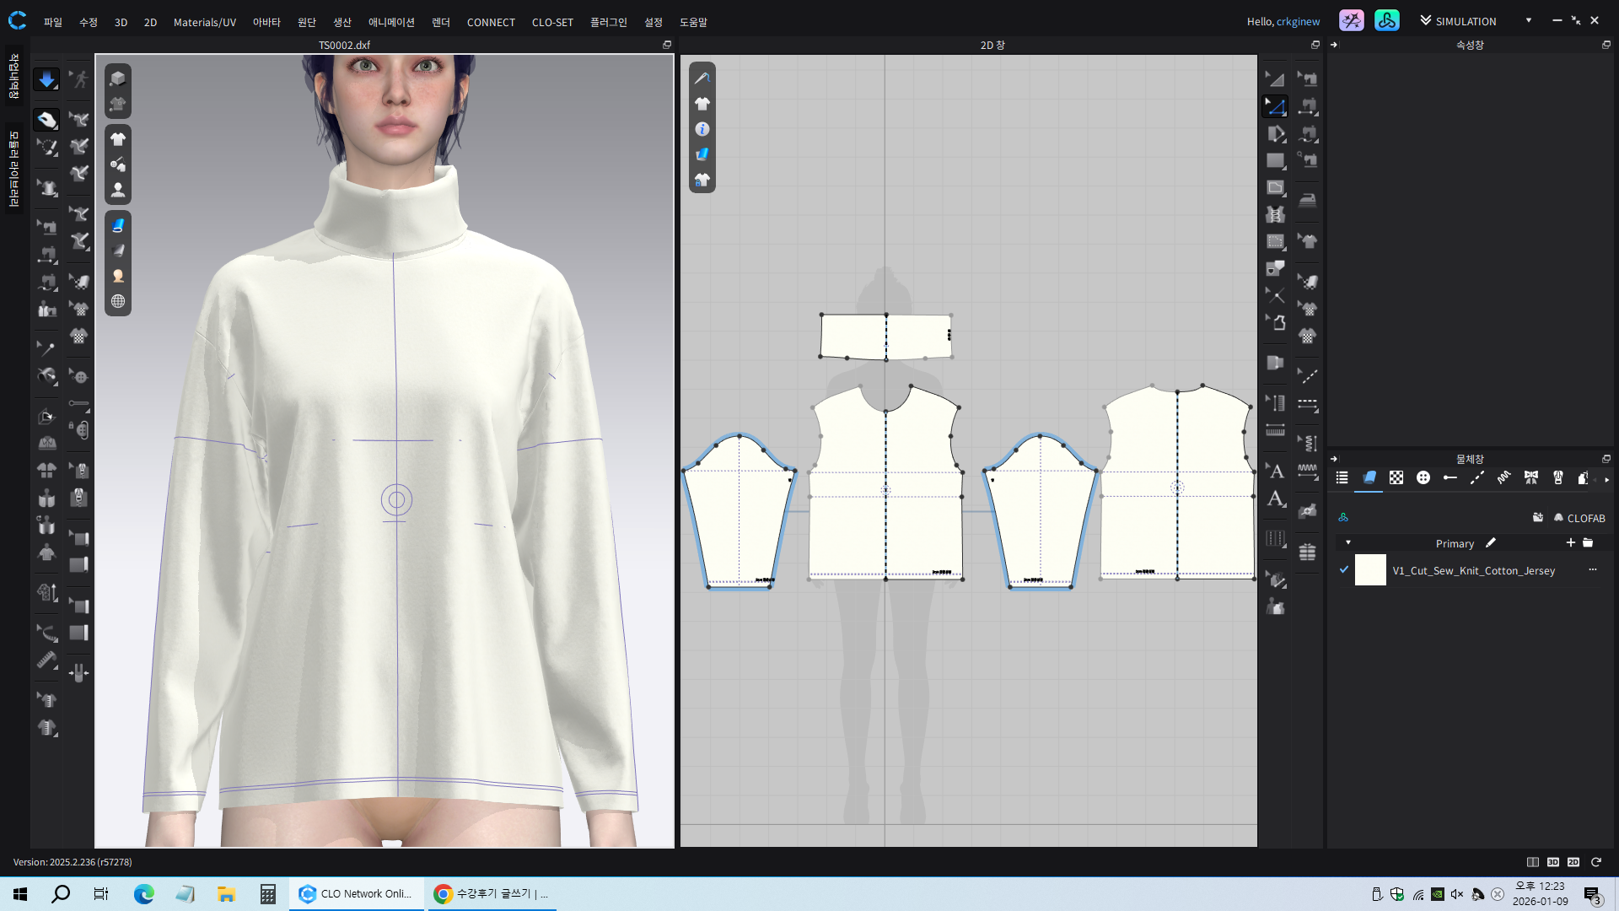Toggle texture surface display in 3D toolbar
Viewport: 1619px width, 911px height.
(x=118, y=225)
